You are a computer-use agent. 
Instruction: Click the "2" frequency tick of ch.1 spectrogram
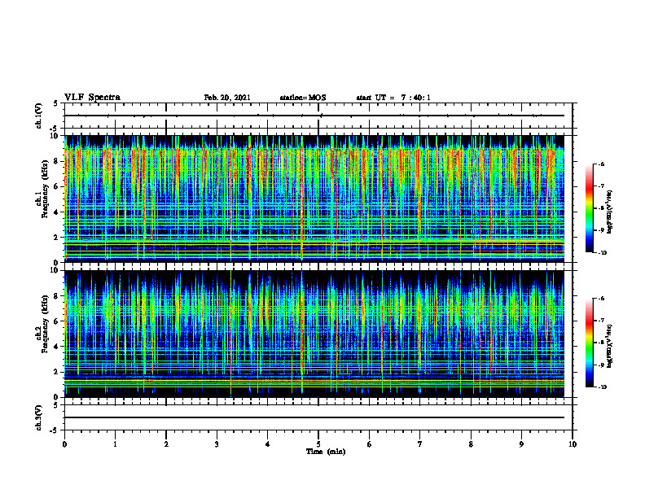(56, 238)
